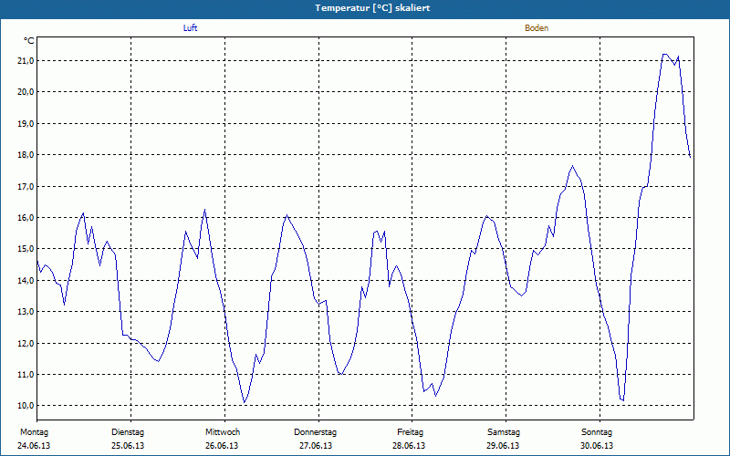
Task: Click the Boden legend label
Action: click(537, 28)
